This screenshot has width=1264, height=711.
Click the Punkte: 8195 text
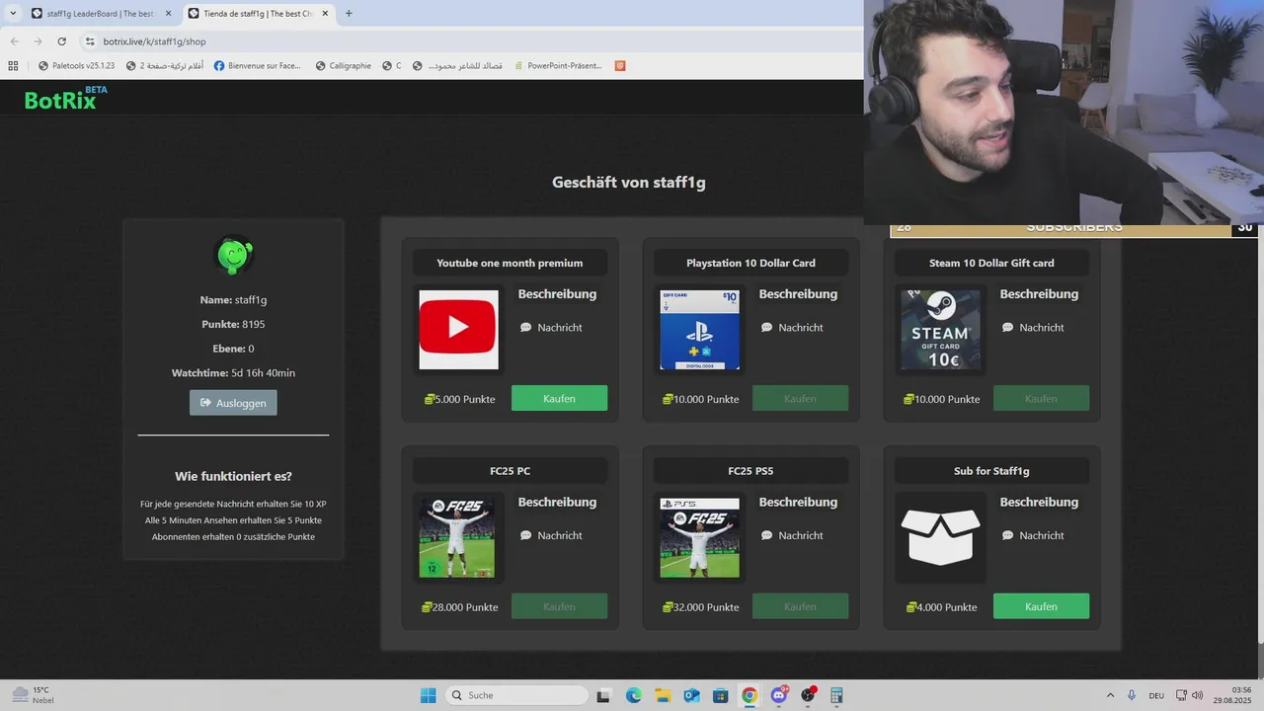coord(233,324)
